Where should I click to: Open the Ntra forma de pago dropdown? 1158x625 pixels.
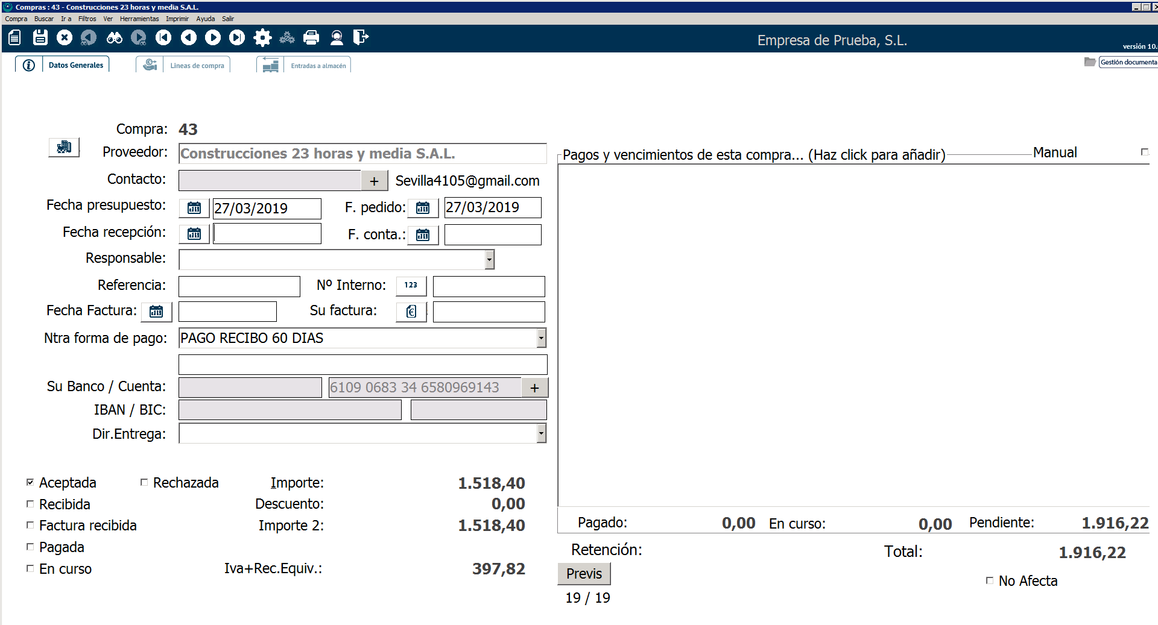pos(541,338)
